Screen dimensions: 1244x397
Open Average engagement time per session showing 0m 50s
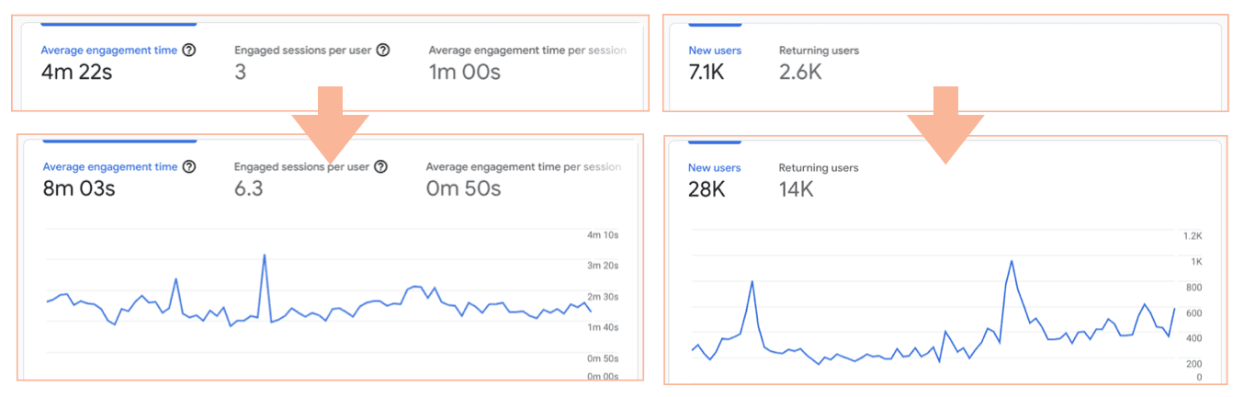click(523, 178)
